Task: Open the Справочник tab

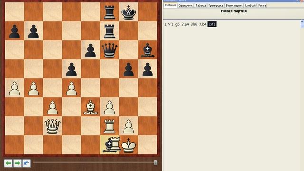Action: [x=185, y=5]
